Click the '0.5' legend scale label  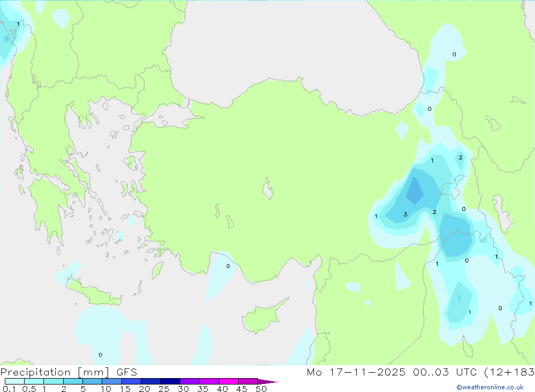tap(29, 389)
